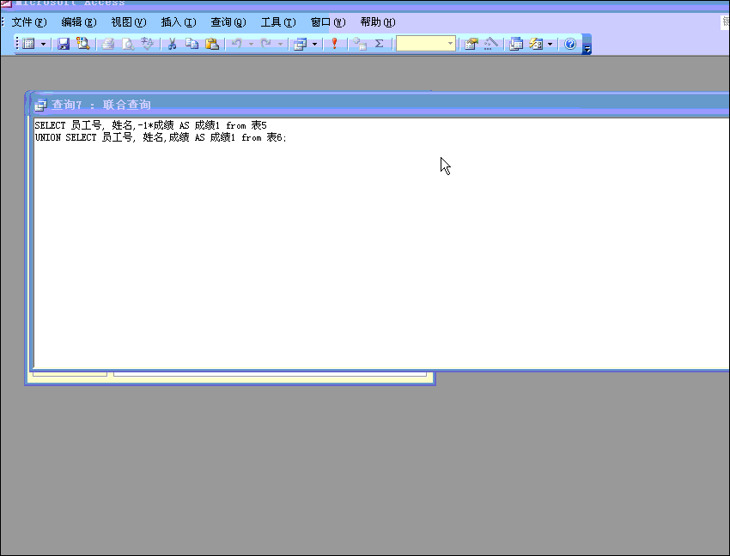730x556 pixels.
Task: Open the Properties icon in the toolbar
Action: (471, 44)
